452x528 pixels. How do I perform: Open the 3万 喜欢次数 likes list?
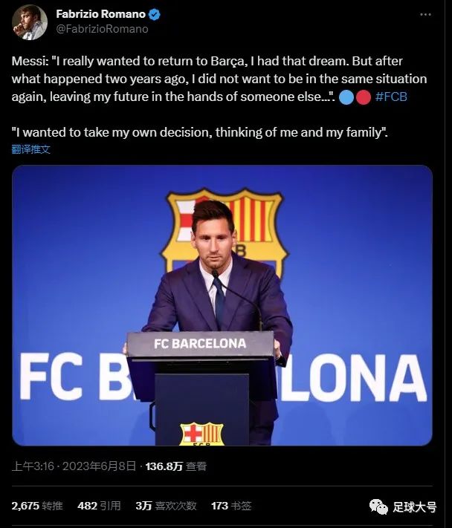[166, 506]
